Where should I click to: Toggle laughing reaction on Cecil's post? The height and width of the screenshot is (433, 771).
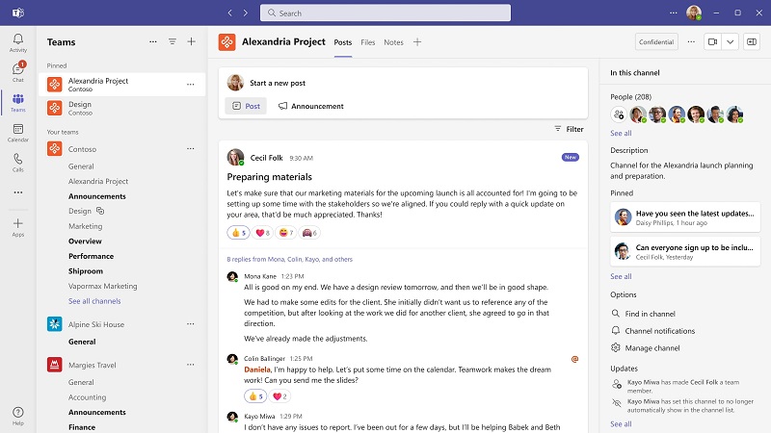click(285, 233)
